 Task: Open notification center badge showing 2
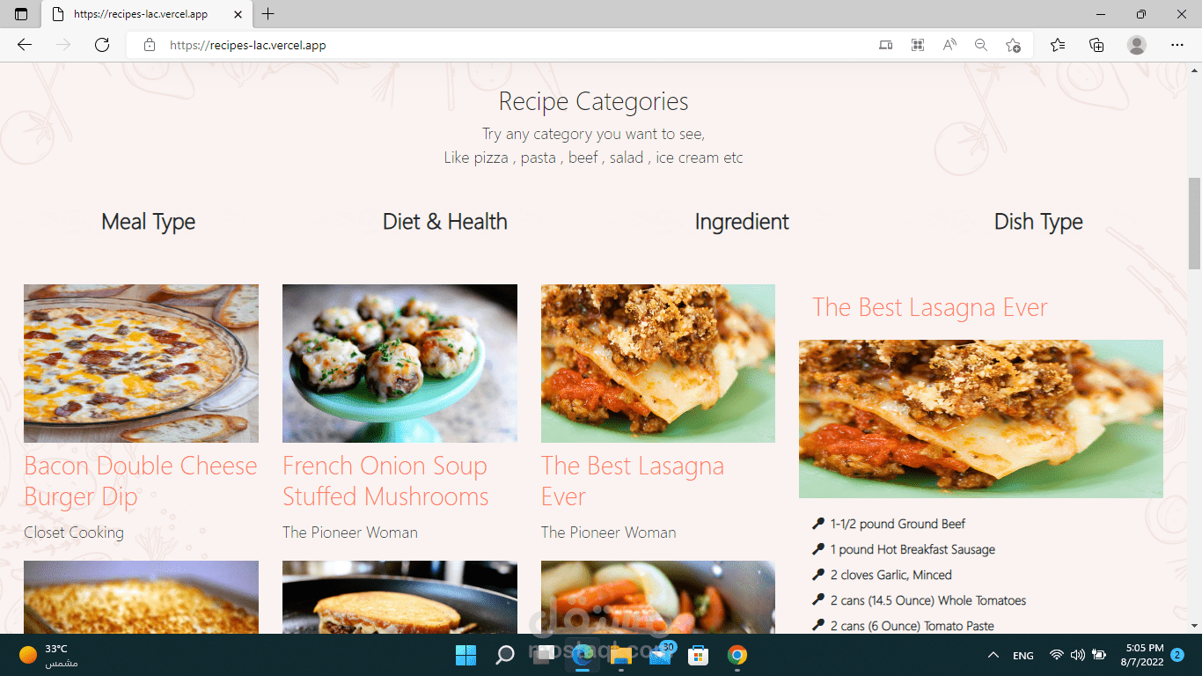[1178, 654]
